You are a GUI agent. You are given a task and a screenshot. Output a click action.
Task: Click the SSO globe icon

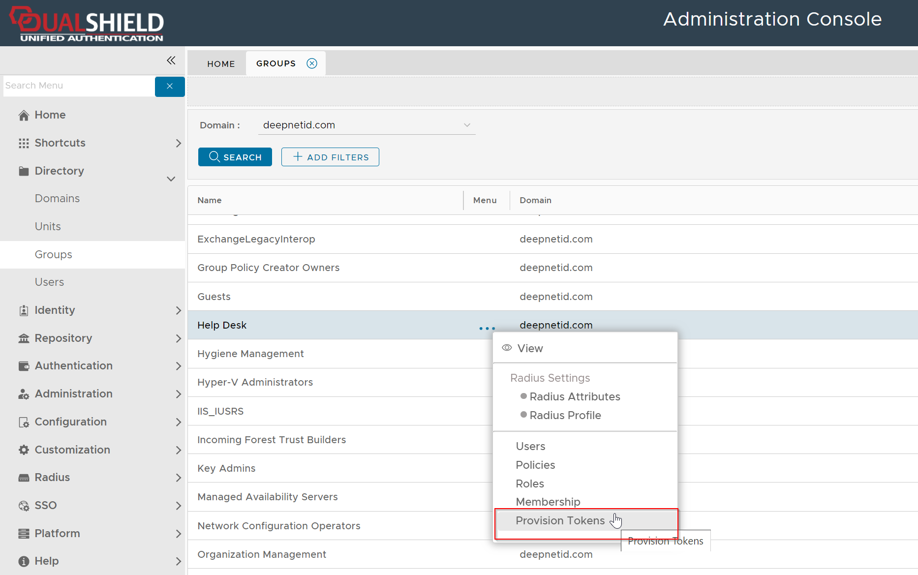pyautogui.click(x=24, y=506)
